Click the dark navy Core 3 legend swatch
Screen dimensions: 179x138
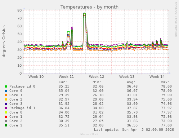coord(6,104)
